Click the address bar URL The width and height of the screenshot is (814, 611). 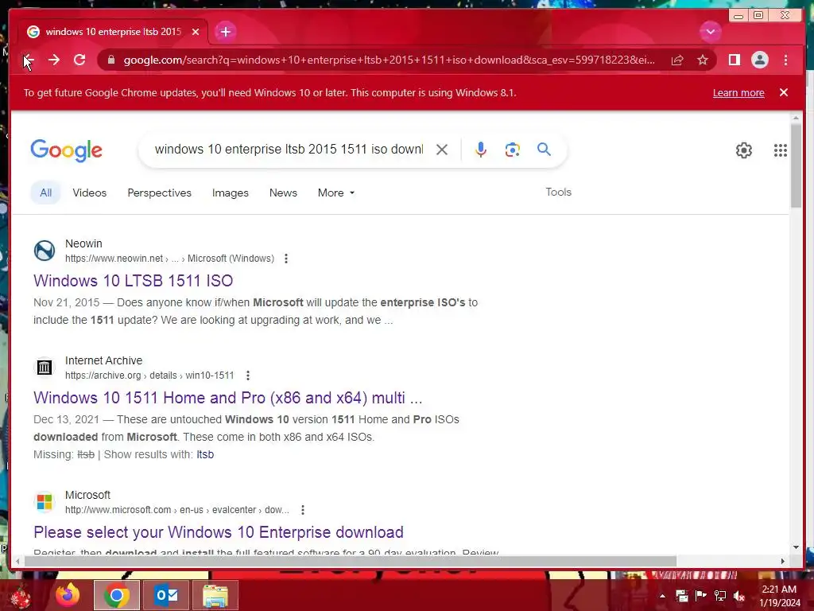point(389,60)
